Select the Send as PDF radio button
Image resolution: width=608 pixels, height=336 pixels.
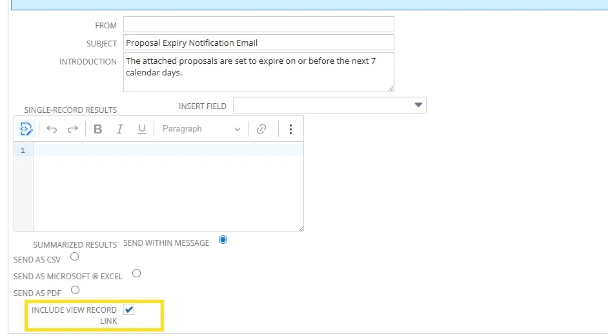(76, 290)
